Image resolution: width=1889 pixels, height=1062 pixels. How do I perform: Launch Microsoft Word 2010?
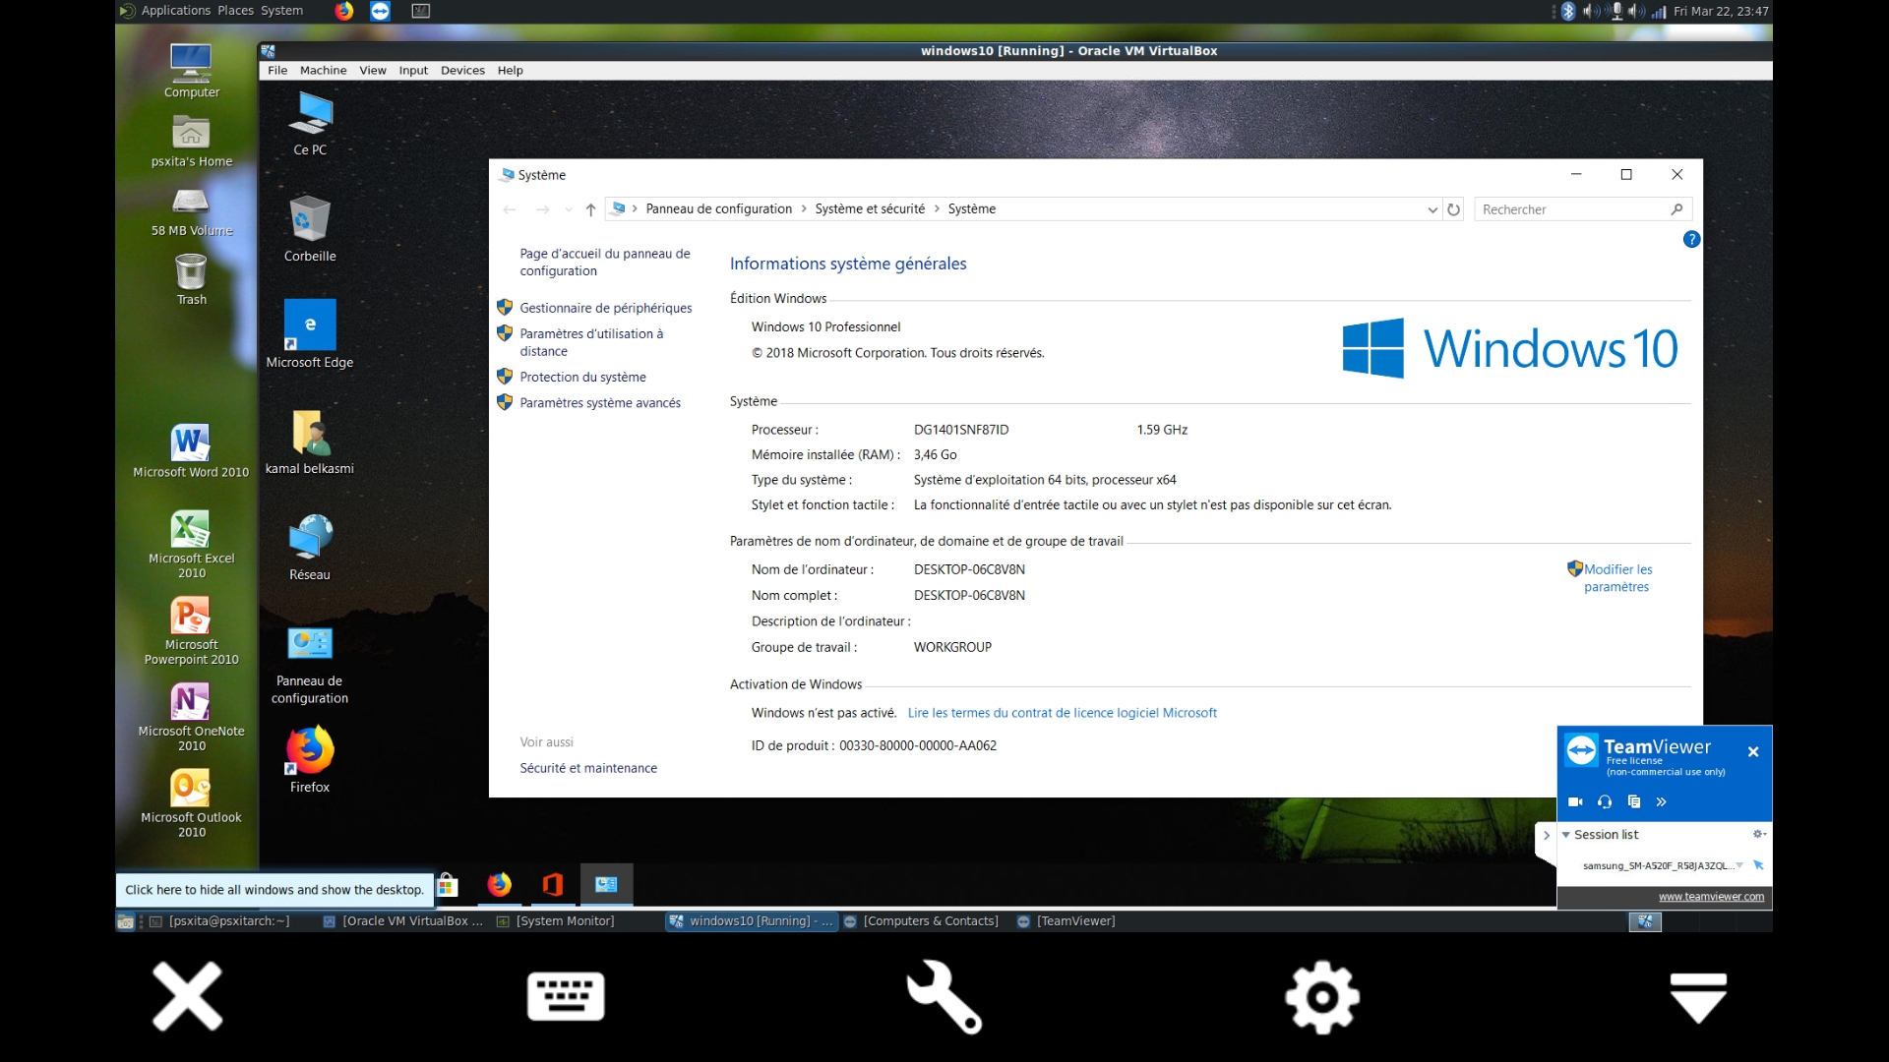(x=191, y=450)
